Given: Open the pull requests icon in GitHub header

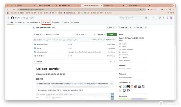Looking at the screenshot, I should pyautogui.click(x=163, y=18).
